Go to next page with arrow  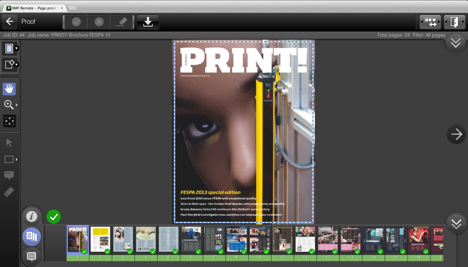456,134
